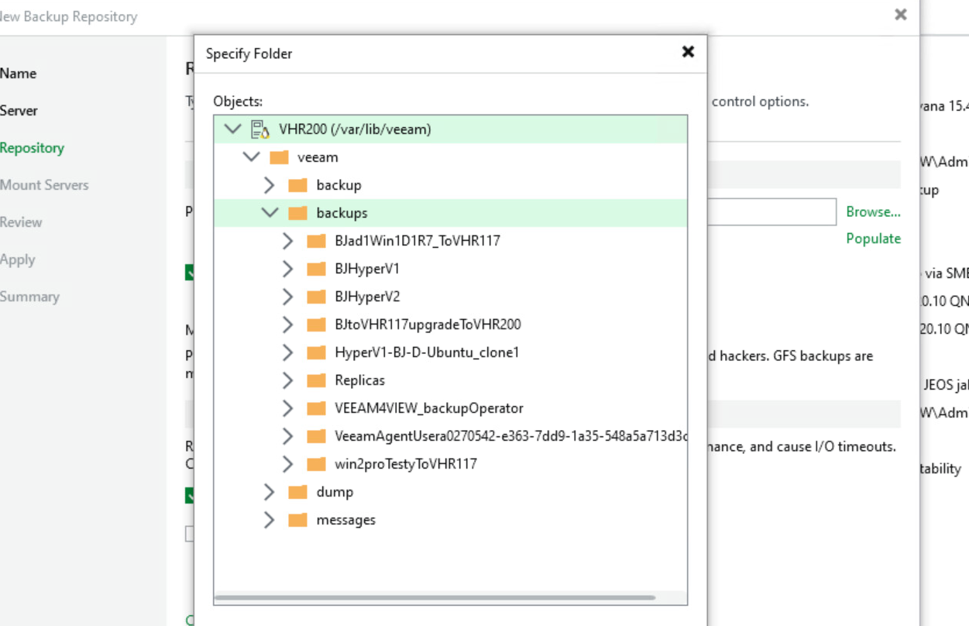Click the horizontal scrollbar in folder tree
Screen dimensions: 969x626
coord(434,598)
